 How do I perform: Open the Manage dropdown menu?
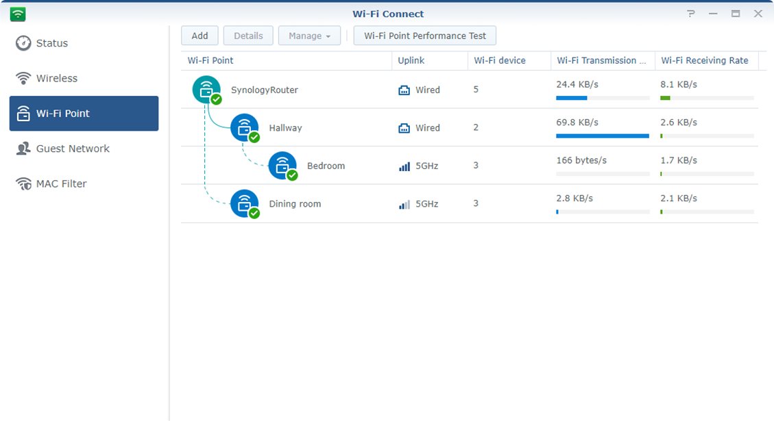point(309,36)
